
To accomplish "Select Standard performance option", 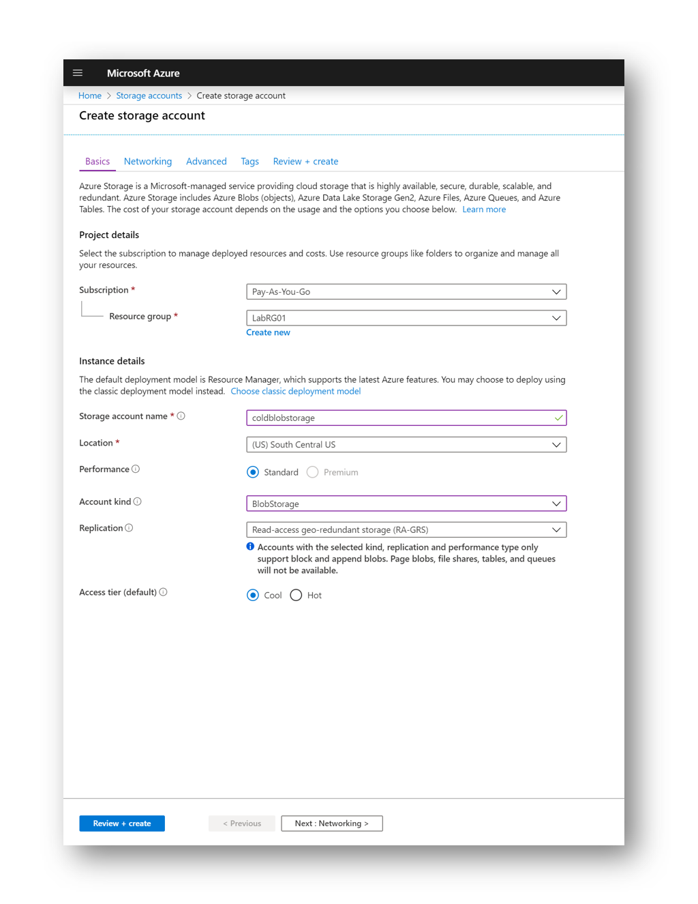I will pos(253,472).
